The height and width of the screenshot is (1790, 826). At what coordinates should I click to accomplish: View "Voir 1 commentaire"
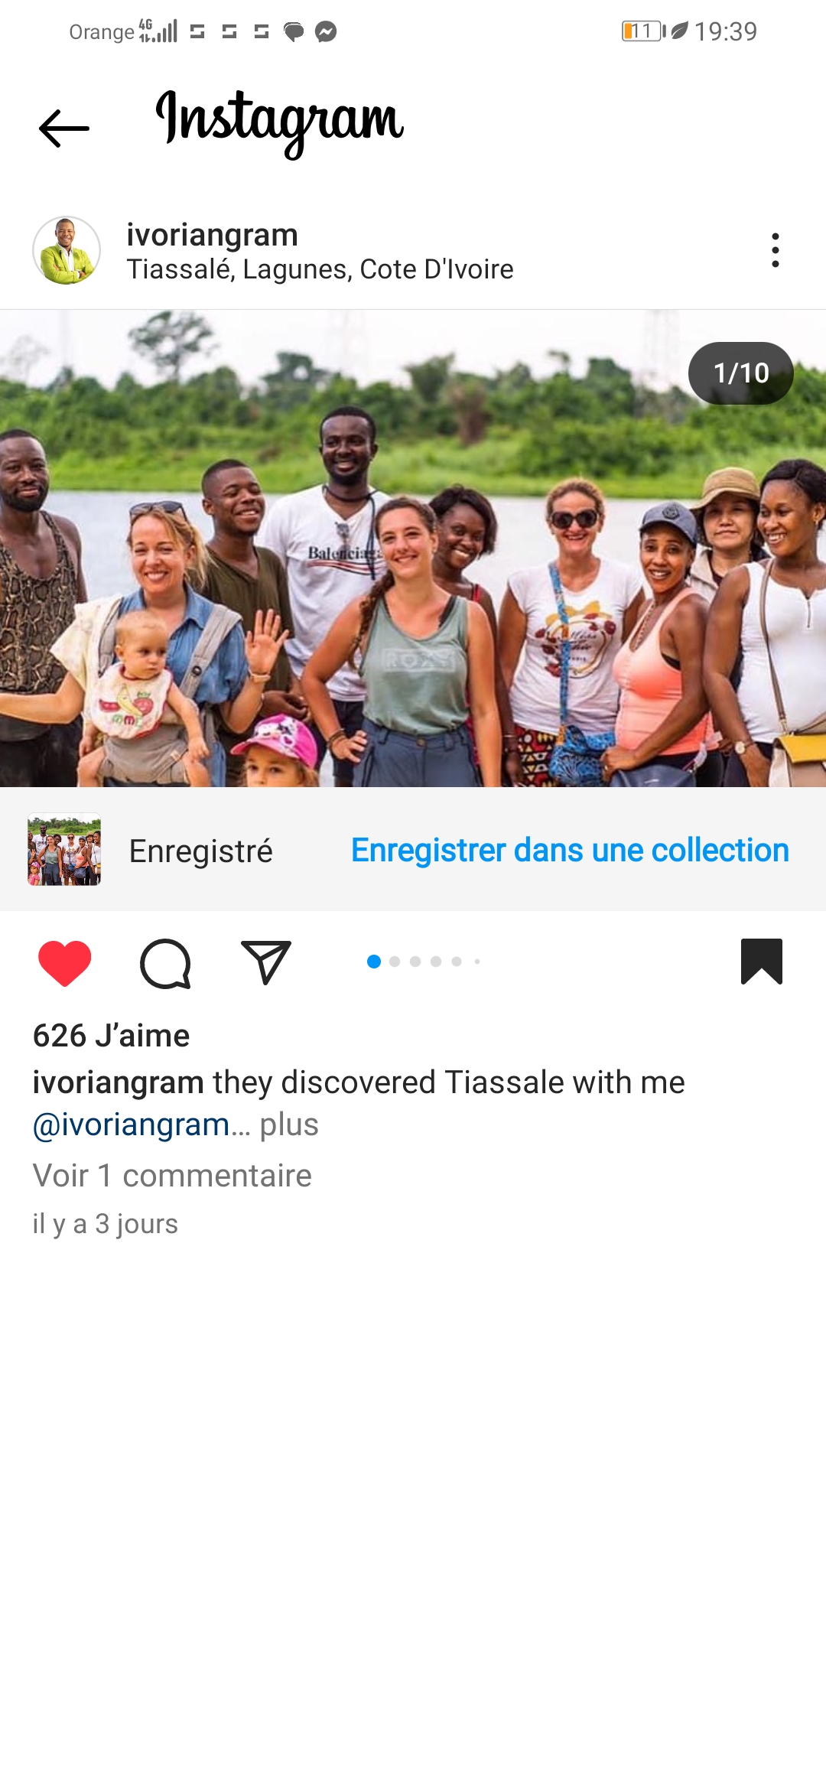point(172,1176)
